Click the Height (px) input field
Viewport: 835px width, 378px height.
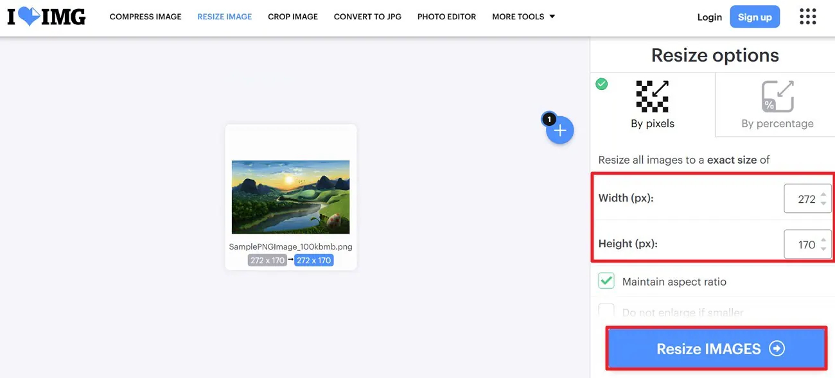click(807, 245)
